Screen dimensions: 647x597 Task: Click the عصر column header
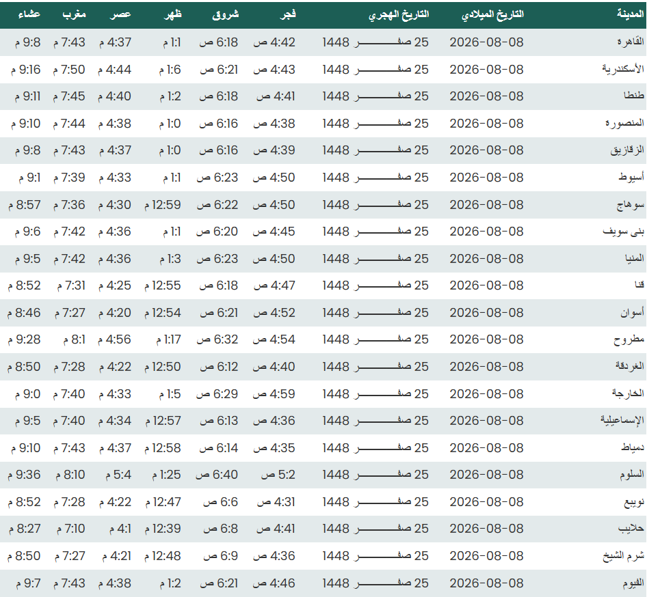(x=120, y=14)
